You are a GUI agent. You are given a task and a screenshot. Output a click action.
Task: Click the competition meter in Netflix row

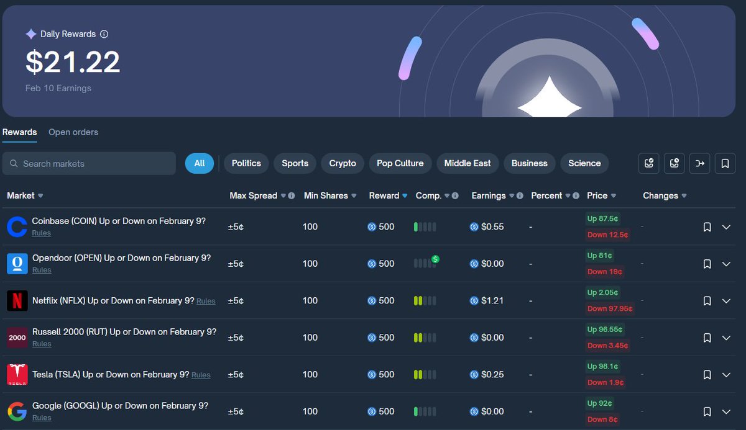tap(425, 301)
